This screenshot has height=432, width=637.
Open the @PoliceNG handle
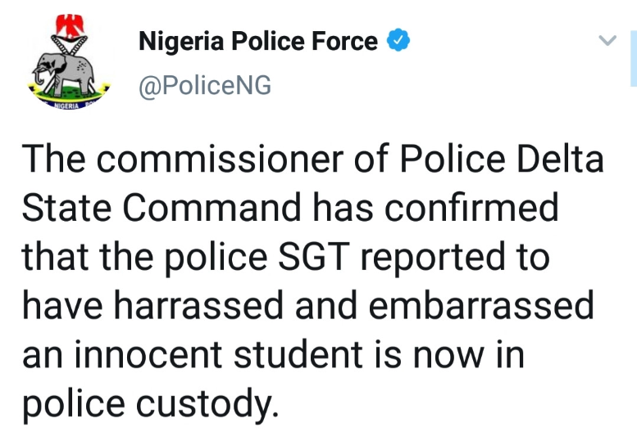point(205,85)
